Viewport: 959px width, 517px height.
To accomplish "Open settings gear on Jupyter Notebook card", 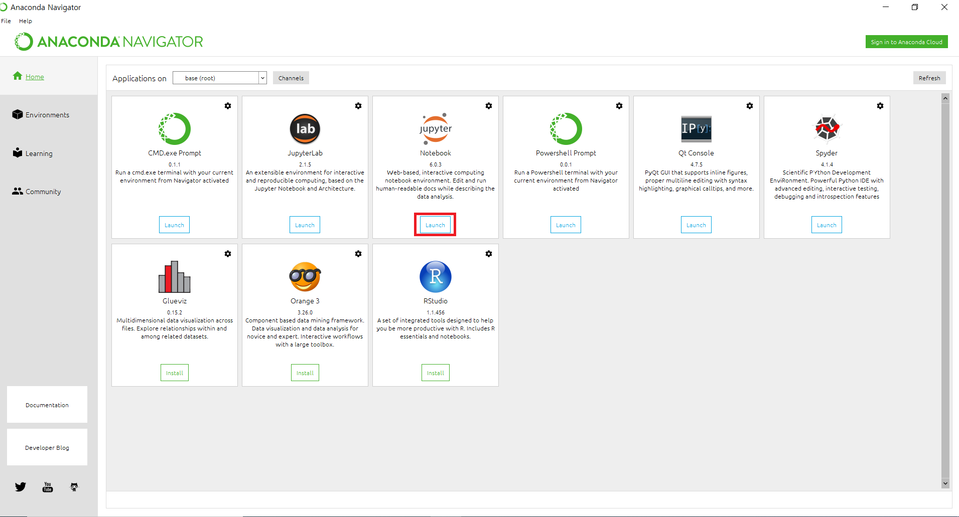I will click(489, 106).
